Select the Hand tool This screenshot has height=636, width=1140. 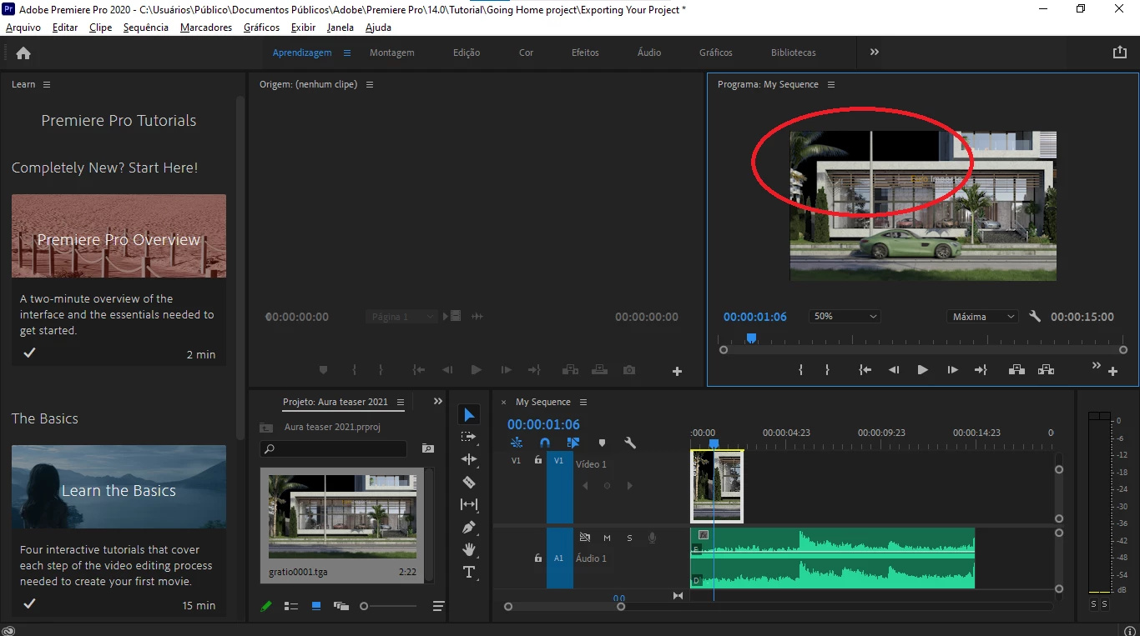click(469, 549)
